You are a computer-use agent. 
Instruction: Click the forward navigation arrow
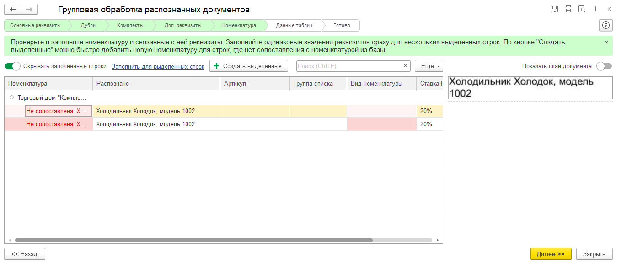point(29,9)
